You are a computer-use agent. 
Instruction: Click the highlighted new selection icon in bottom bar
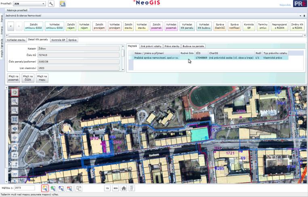[45, 189]
